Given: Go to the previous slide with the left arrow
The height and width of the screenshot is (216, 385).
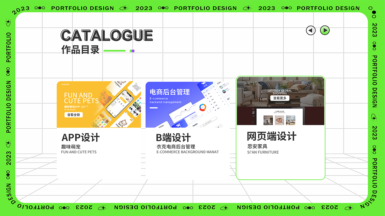Looking at the screenshot, I should tap(311, 30).
